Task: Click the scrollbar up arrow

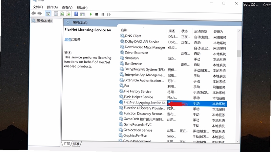Action: pyautogui.click(x=239, y=31)
